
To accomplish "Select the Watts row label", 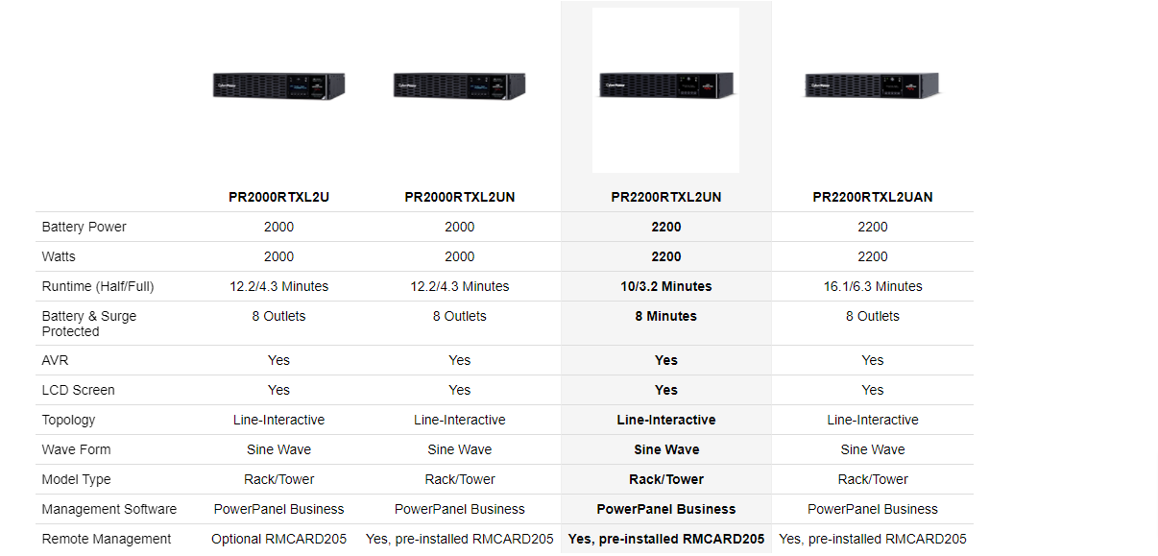I will (59, 256).
